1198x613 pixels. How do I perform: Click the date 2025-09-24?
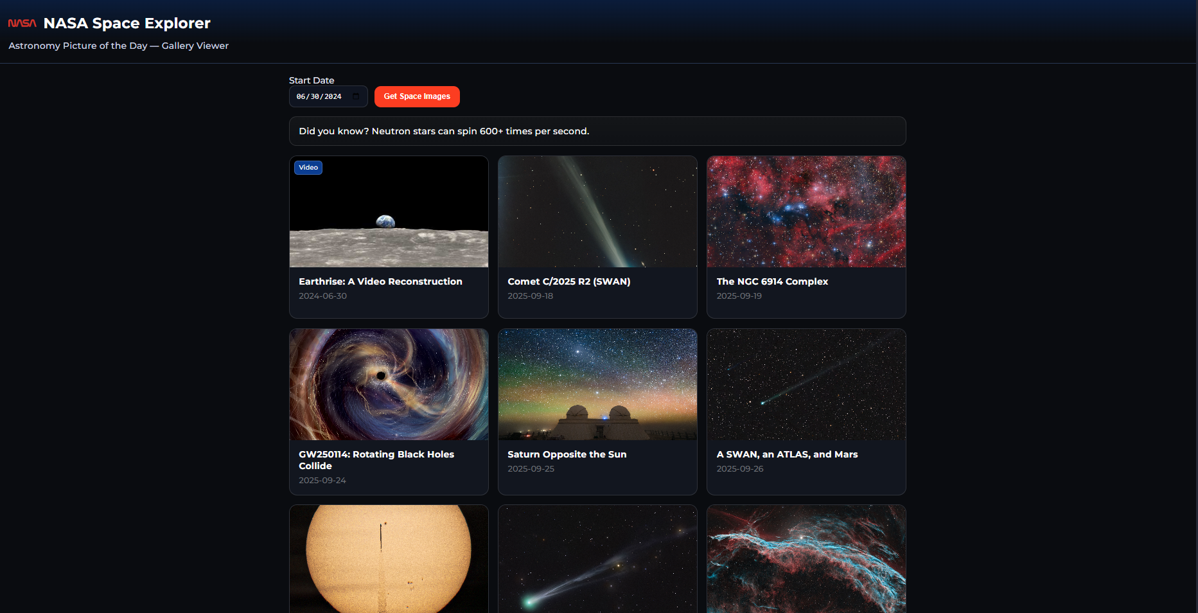pos(322,481)
